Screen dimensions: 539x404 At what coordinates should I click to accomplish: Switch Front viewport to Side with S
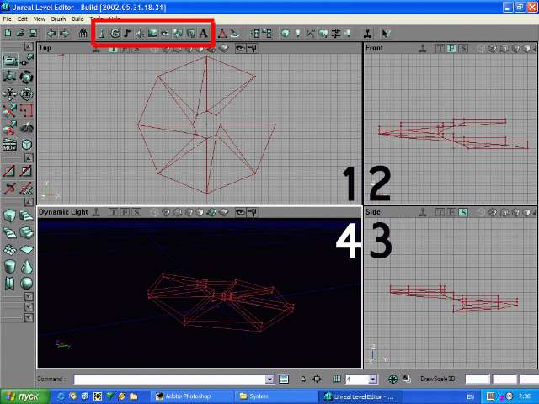[463, 49]
